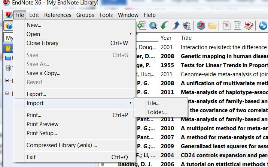This screenshot has height=167, width=268.
Task: Select 'A method for meta-analysis of ca' row
Action: coord(224,137)
